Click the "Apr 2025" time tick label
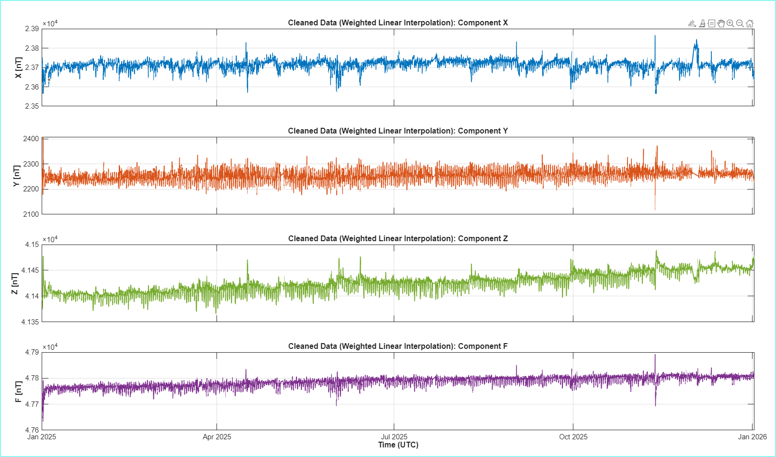776x457 pixels. (x=217, y=436)
